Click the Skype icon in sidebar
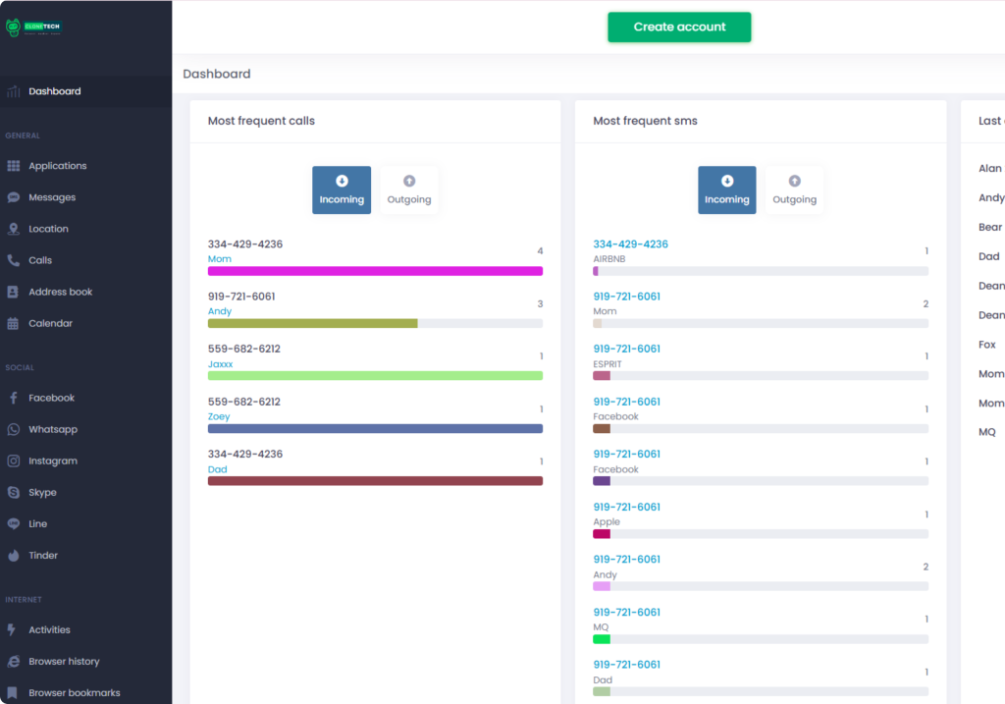This screenshot has width=1005, height=704. click(13, 492)
